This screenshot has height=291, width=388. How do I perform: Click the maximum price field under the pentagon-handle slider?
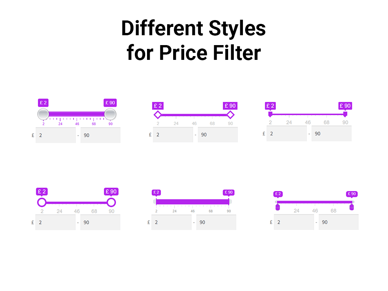tap(338, 222)
